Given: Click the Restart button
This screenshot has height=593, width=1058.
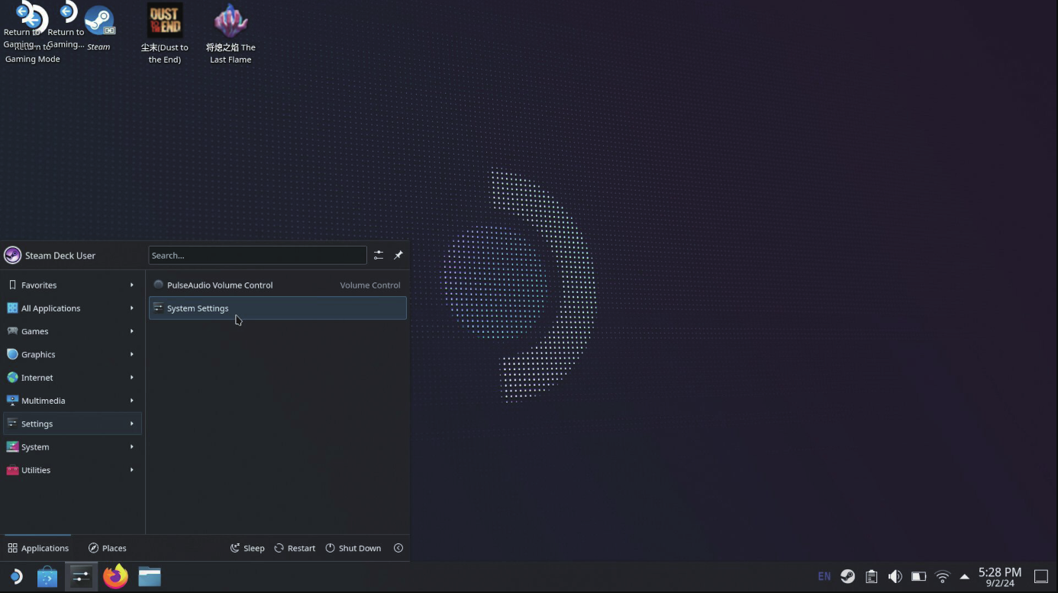Looking at the screenshot, I should click(295, 548).
